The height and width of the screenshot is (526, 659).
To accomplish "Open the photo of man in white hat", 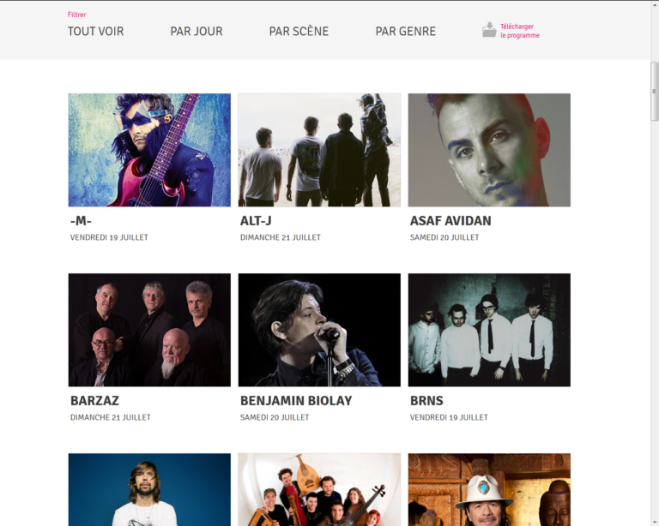I will pyautogui.click(x=489, y=489).
